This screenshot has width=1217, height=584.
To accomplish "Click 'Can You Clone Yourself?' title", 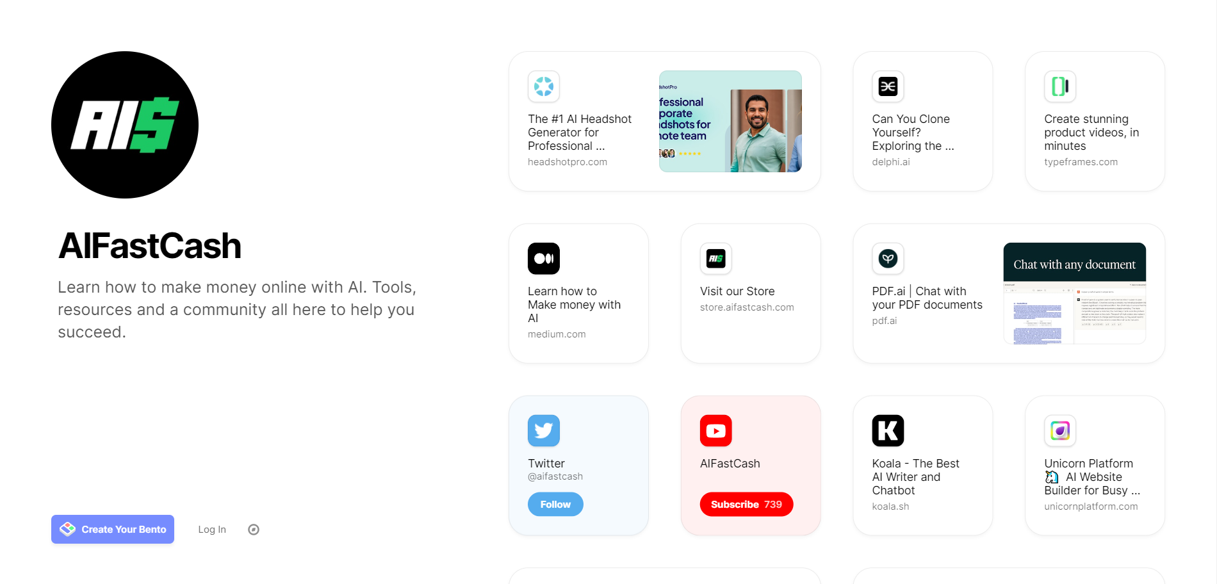I will pyautogui.click(x=913, y=133).
